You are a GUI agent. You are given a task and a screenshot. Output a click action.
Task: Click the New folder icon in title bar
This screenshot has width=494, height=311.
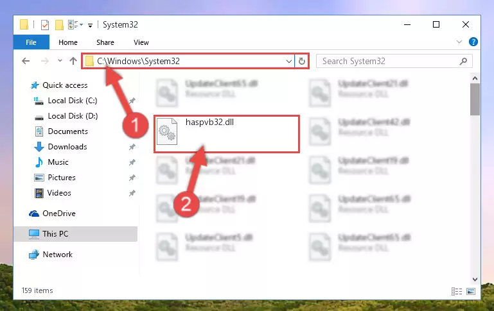(59, 24)
